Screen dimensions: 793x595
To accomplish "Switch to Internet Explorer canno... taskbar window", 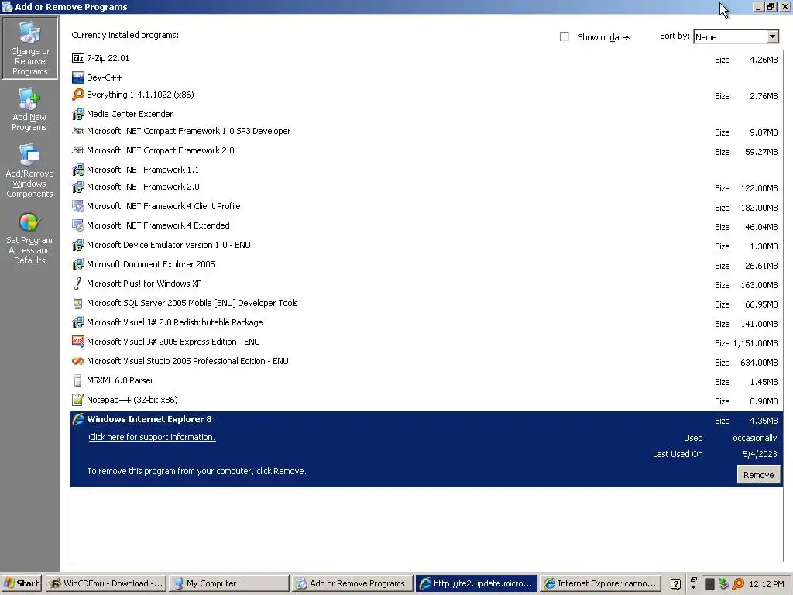I will (x=600, y=583).
